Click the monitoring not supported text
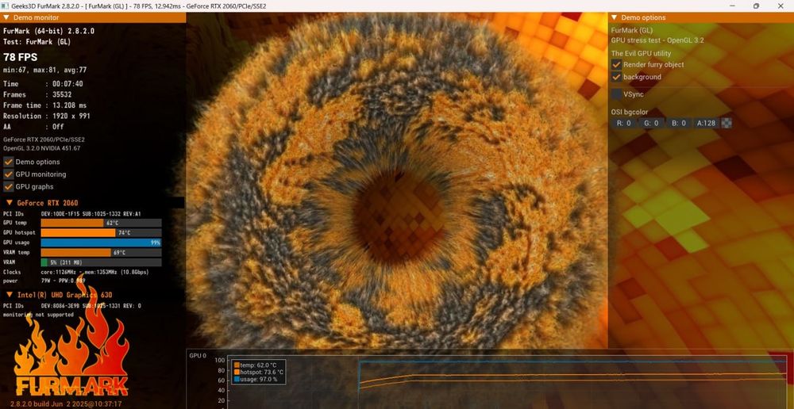 pos(38,315)
